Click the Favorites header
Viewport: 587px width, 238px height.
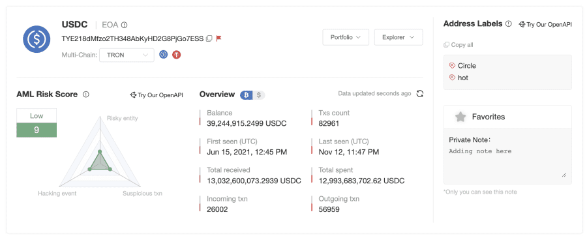(507, 117)
